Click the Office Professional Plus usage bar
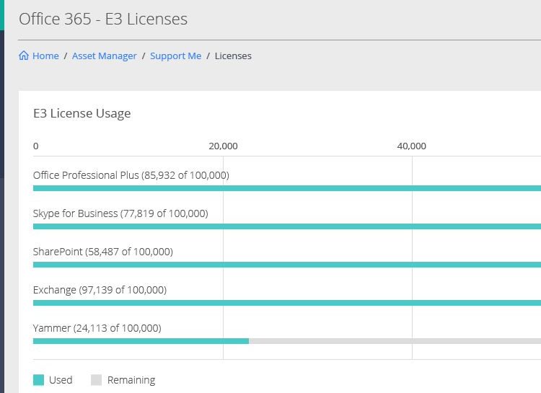 [x=287, y=188]
